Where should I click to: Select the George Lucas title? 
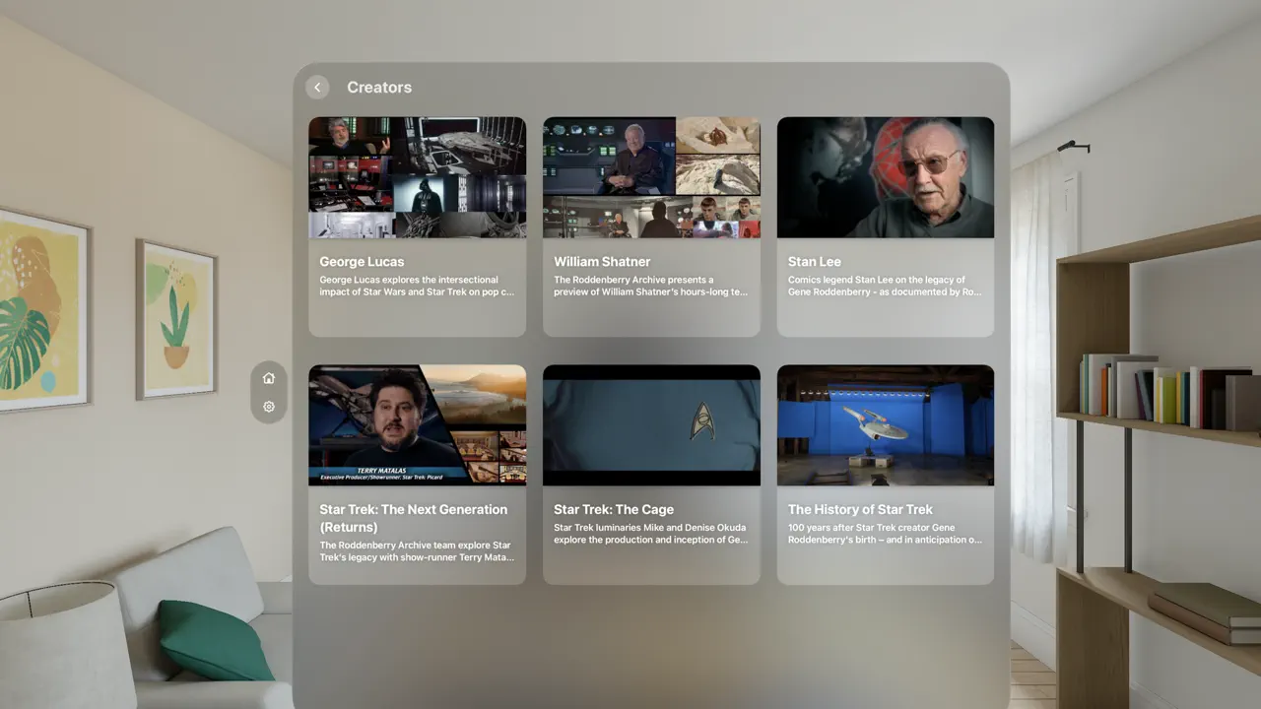[x=362, y=262]
